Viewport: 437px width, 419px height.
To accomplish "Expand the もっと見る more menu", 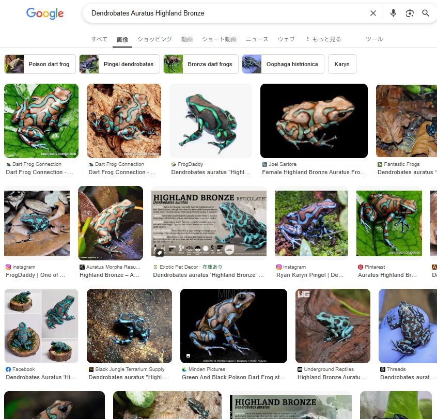I will tap(323, 39).
